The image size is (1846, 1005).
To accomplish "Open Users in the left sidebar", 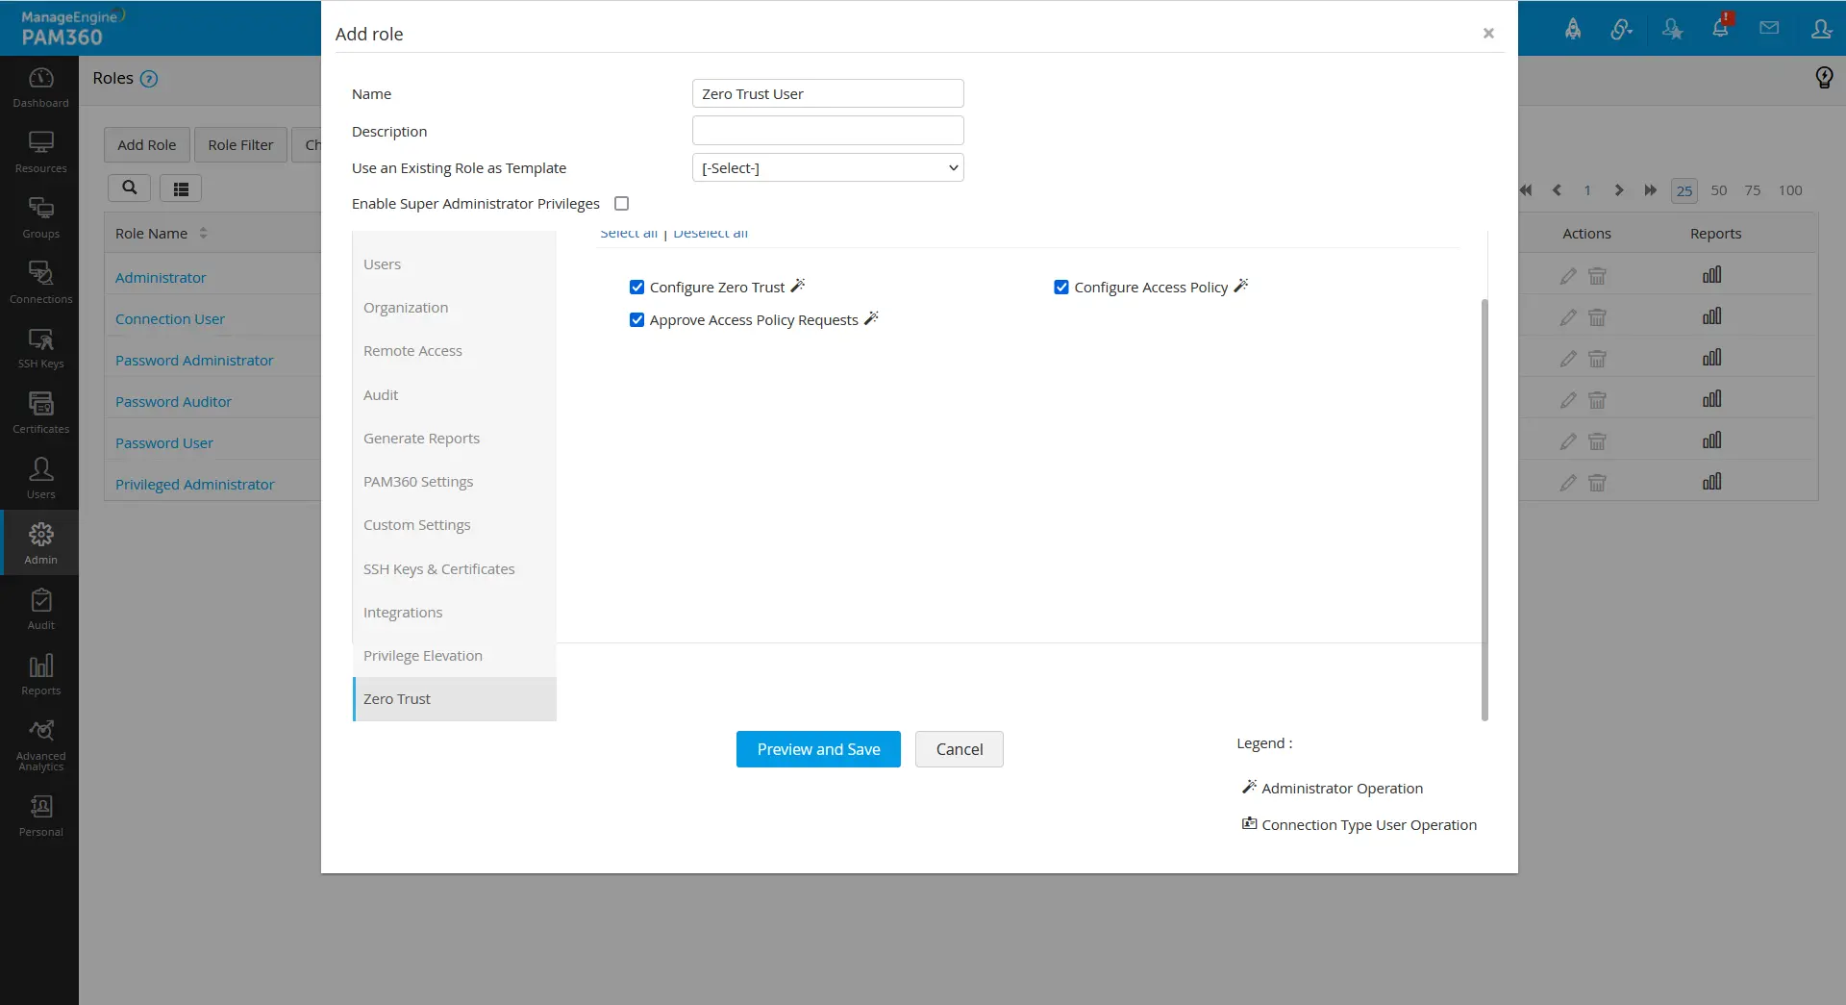I will [40, 478].
